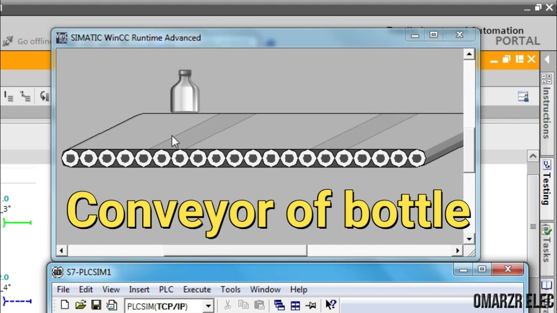Open the Tools menu in PLCSIM
557x313 pixels.
(x=231, y=290)
